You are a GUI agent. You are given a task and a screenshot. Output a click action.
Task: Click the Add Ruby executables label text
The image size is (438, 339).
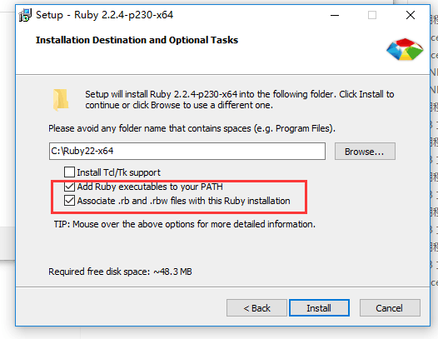[150, 187]
